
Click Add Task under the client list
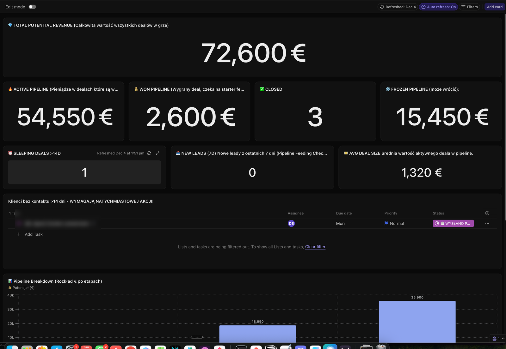click(34, 234)
